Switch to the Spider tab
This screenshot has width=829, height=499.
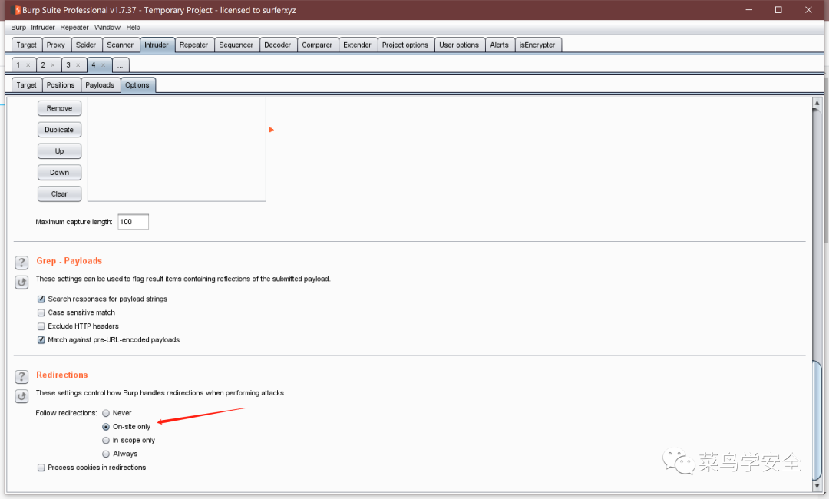pyautogui.click(x=86, y=45)
